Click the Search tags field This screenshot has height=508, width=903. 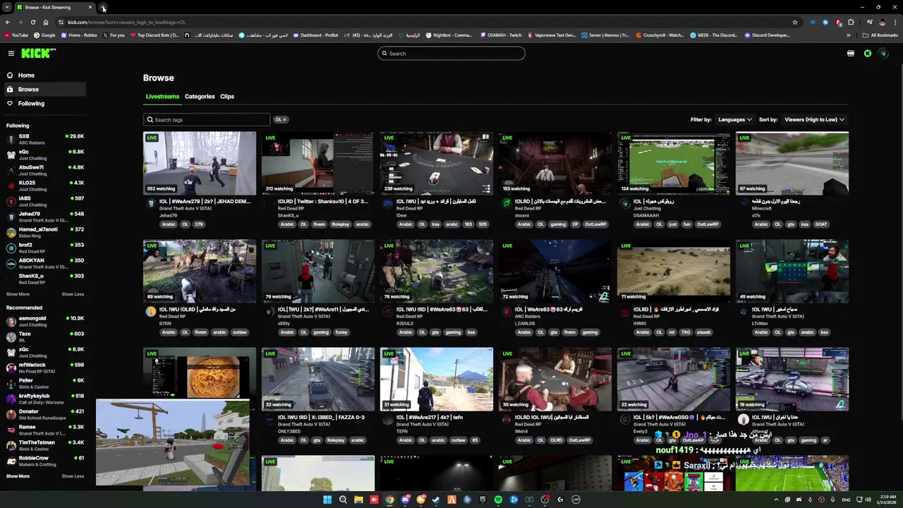click(x=206, y=120)
